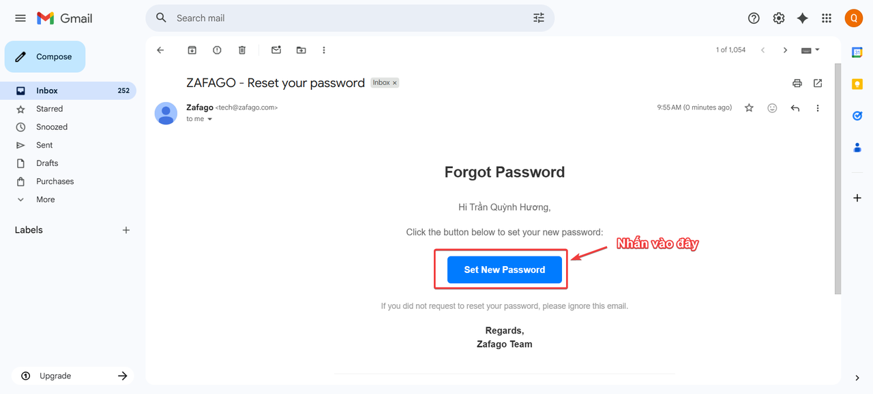The width and height of the screenshot is (873, 394).
Task: Expand the recipient details arrow next to "to me"
Action: pyautogui.click(x=210, y=119)
